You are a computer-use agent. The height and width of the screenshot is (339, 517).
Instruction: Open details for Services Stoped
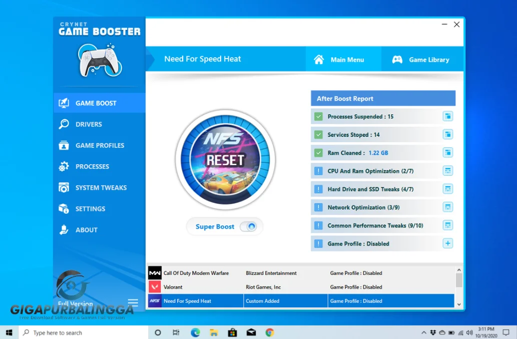click(447, 134)
